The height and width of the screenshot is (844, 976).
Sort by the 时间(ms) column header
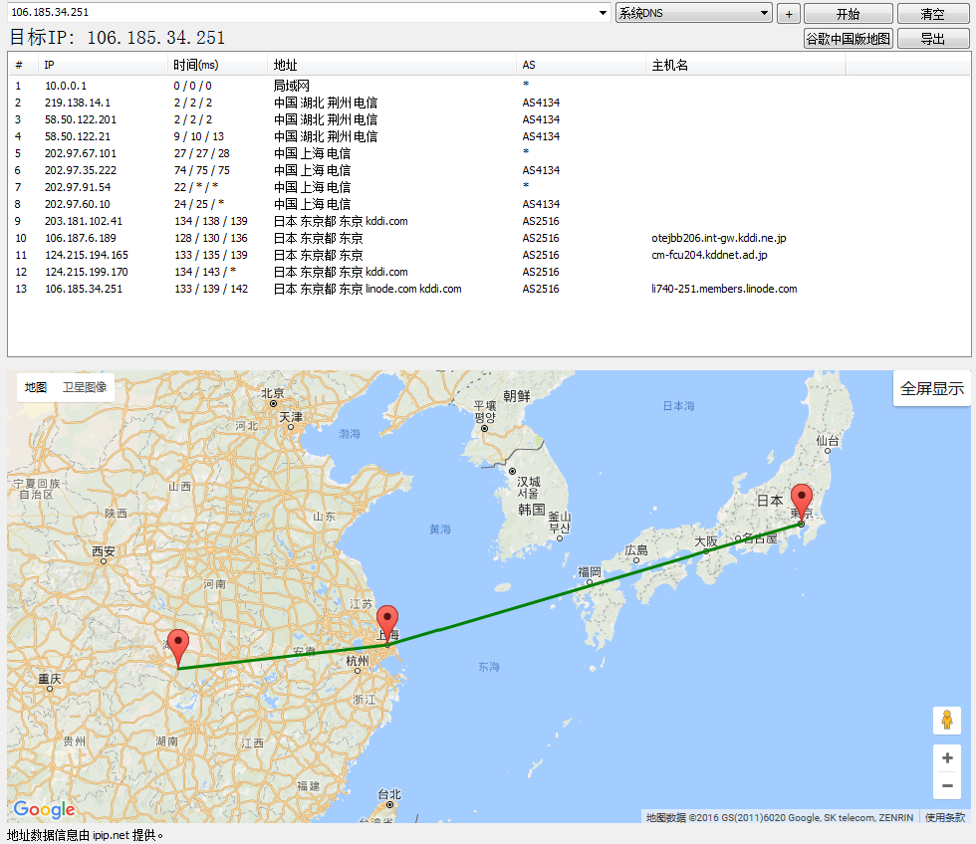pyautogui.click(x=217, y=65)
